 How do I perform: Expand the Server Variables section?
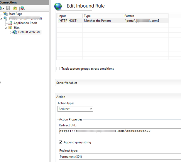[x=118, y=83]
